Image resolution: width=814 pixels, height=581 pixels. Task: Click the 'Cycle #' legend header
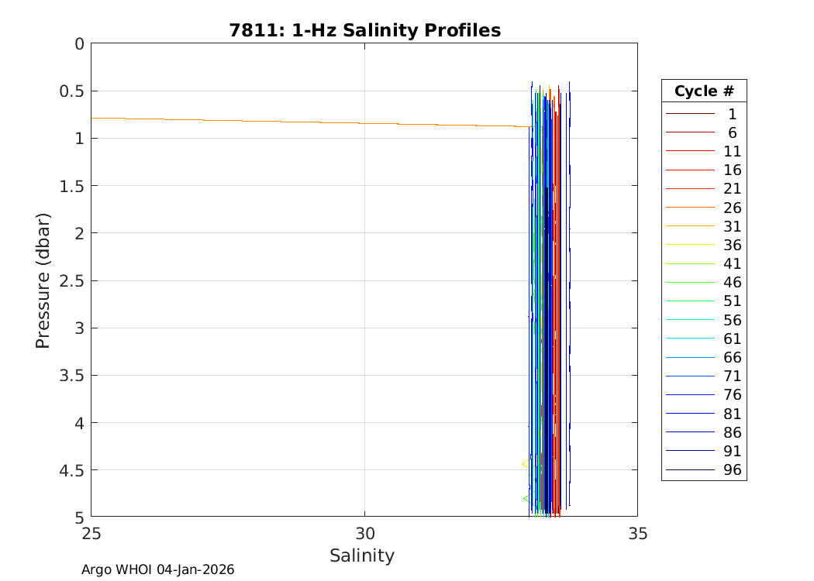point(704,91)
